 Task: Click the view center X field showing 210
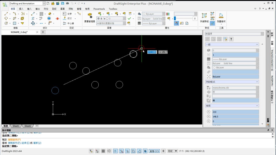click(235, 112)
